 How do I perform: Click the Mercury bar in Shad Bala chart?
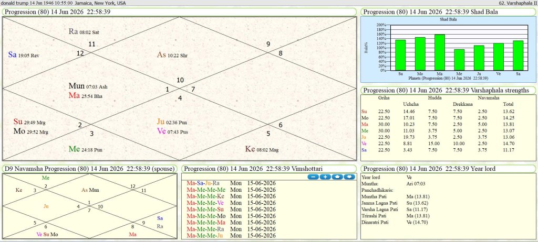[459, 60]
